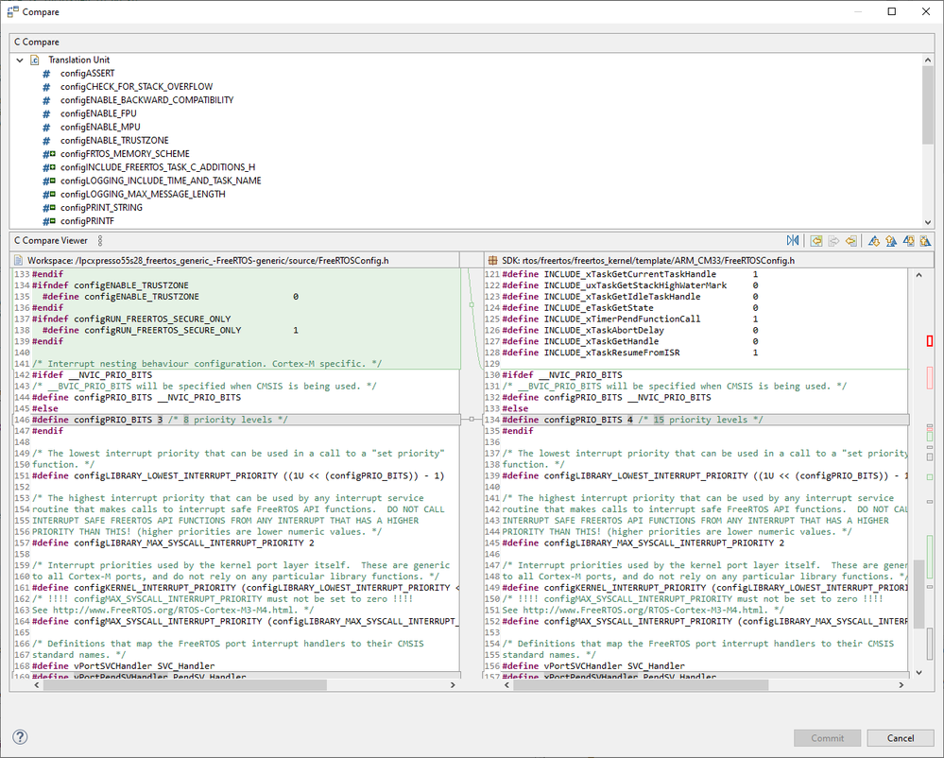Viewport: 944px width, 758px height.
Task: Click right pane vertical scrollbar thumb
Action: 918,594
